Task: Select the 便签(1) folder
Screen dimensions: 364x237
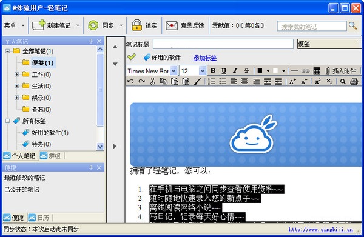Action: (42, 63)
